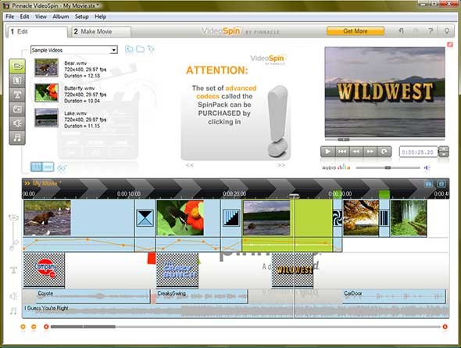This screenshot has height=348, width=461.
Task: Open the Album menu
Action: pos(61,16)
